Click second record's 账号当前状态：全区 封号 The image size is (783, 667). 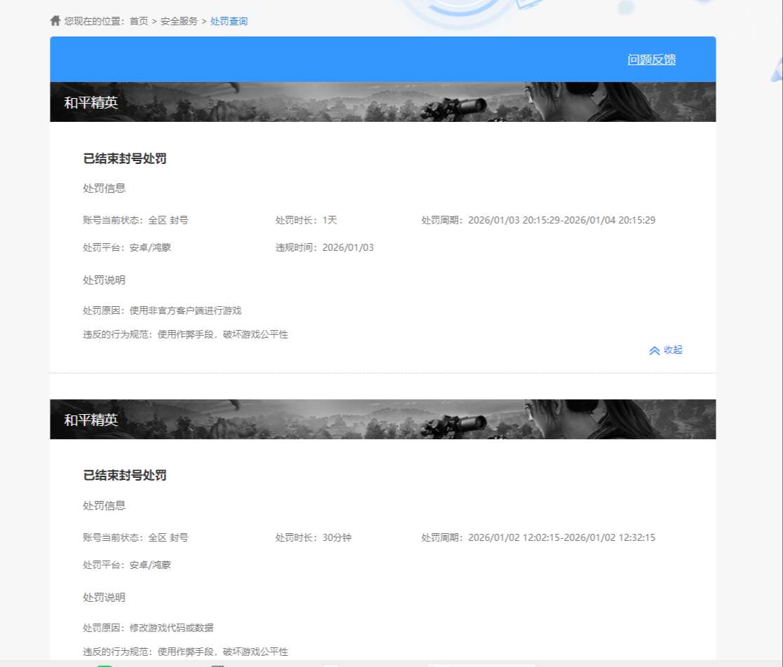(x=135, y=537)
